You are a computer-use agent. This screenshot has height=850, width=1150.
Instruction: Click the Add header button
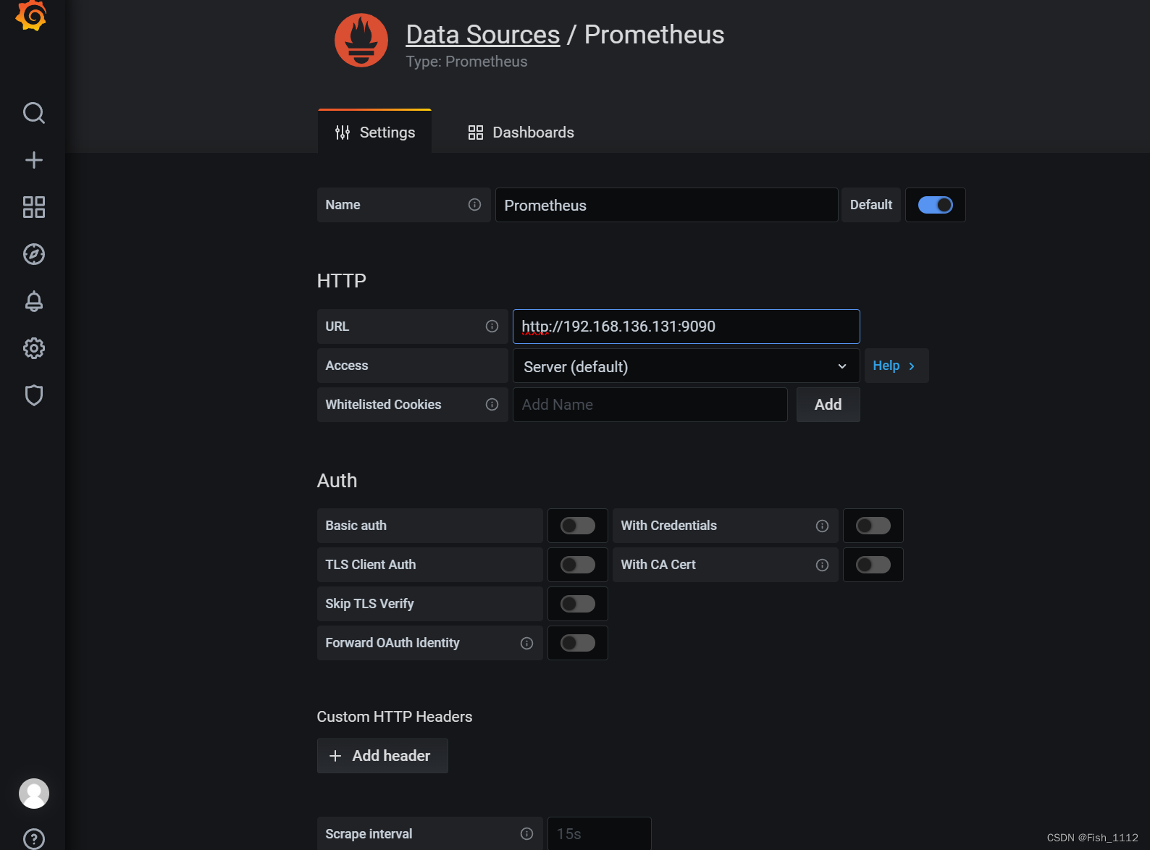(382, 756)
